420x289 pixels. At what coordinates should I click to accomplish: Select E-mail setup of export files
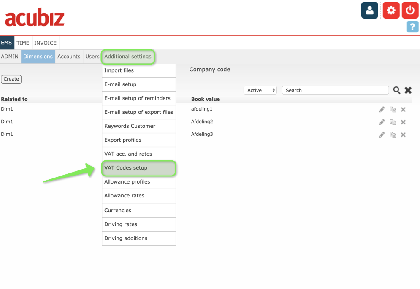point(139,112)
